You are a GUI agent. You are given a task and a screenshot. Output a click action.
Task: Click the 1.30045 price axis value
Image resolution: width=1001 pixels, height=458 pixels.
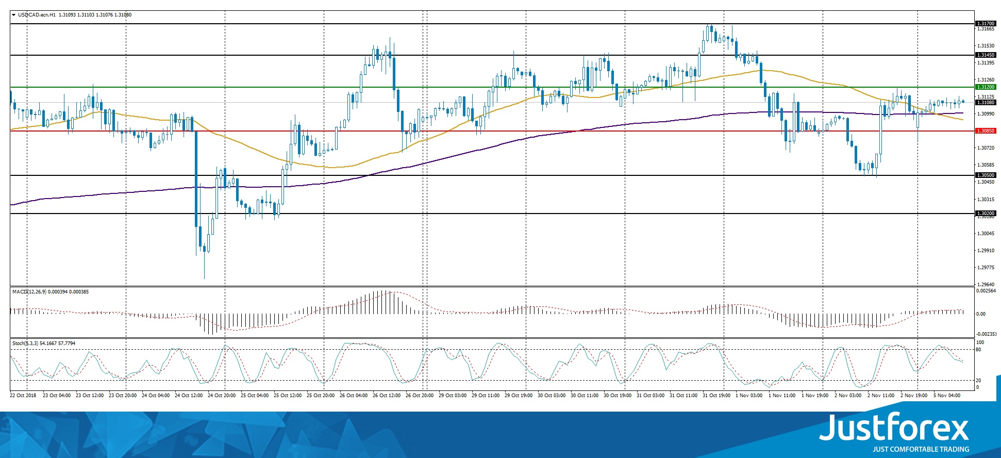pos(986,234)
